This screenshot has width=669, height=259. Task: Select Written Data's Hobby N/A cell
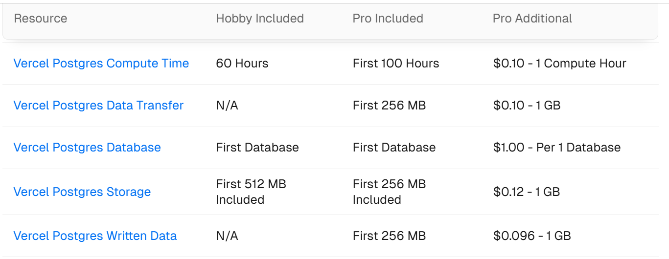227,236
